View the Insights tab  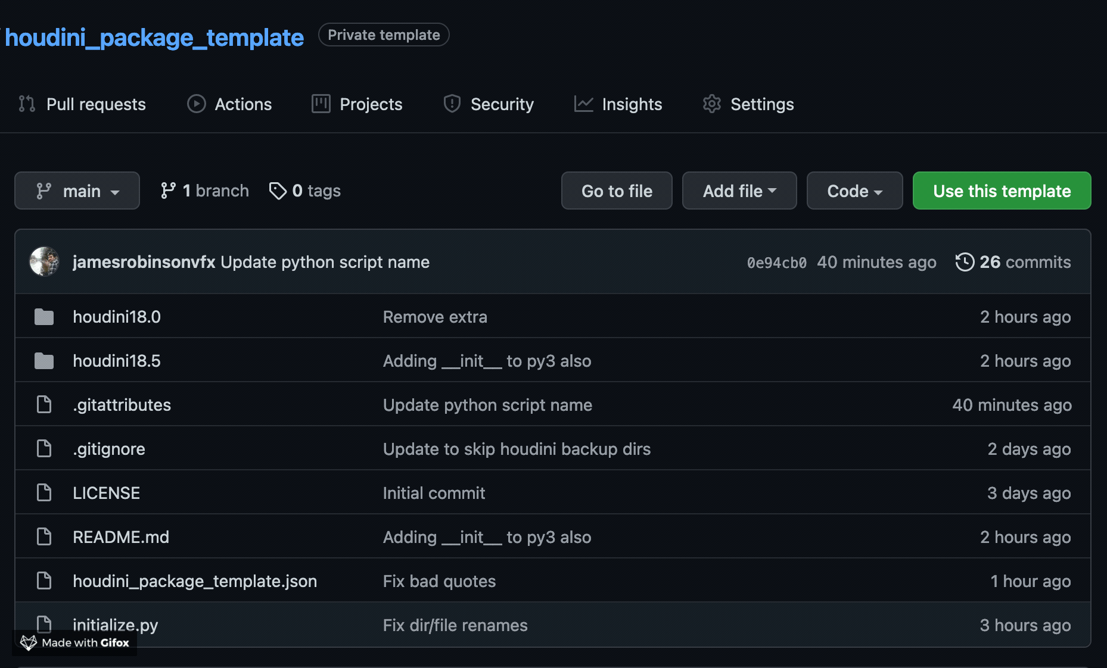point(618,104)
